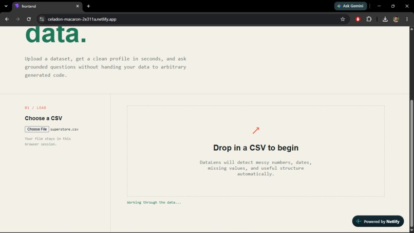Viewport: 414px width, 233px height.
Task: Bookmark this page with the star icon
Action: pyautogui.click(x=343, y=19)
